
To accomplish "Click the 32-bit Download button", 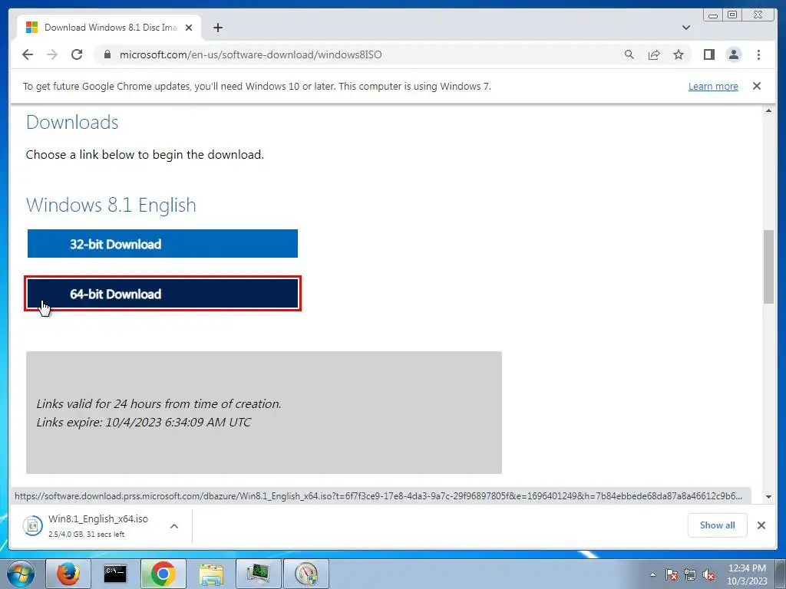I will (x=163, y=243).
